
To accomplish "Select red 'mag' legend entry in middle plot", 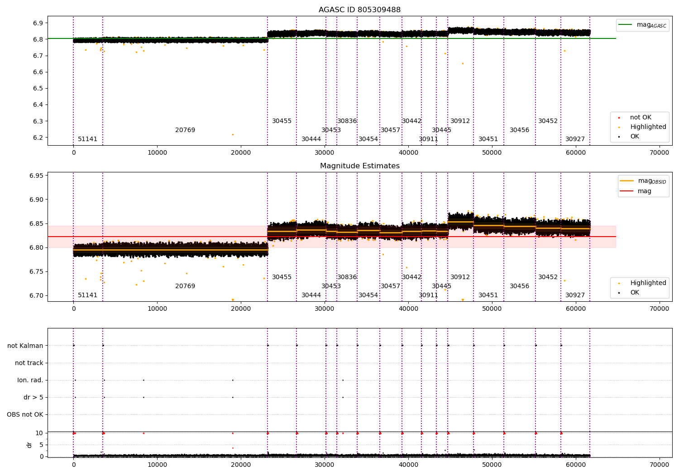I will click(x=636, y=191).
